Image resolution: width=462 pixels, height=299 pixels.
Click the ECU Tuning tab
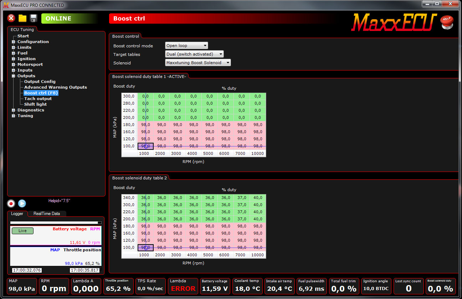[x=22, y=30]
